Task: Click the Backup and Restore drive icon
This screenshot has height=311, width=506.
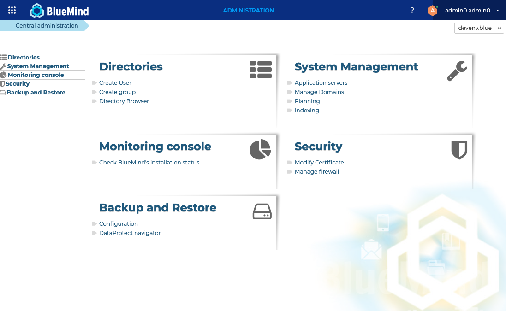Action: click(262, 211)
